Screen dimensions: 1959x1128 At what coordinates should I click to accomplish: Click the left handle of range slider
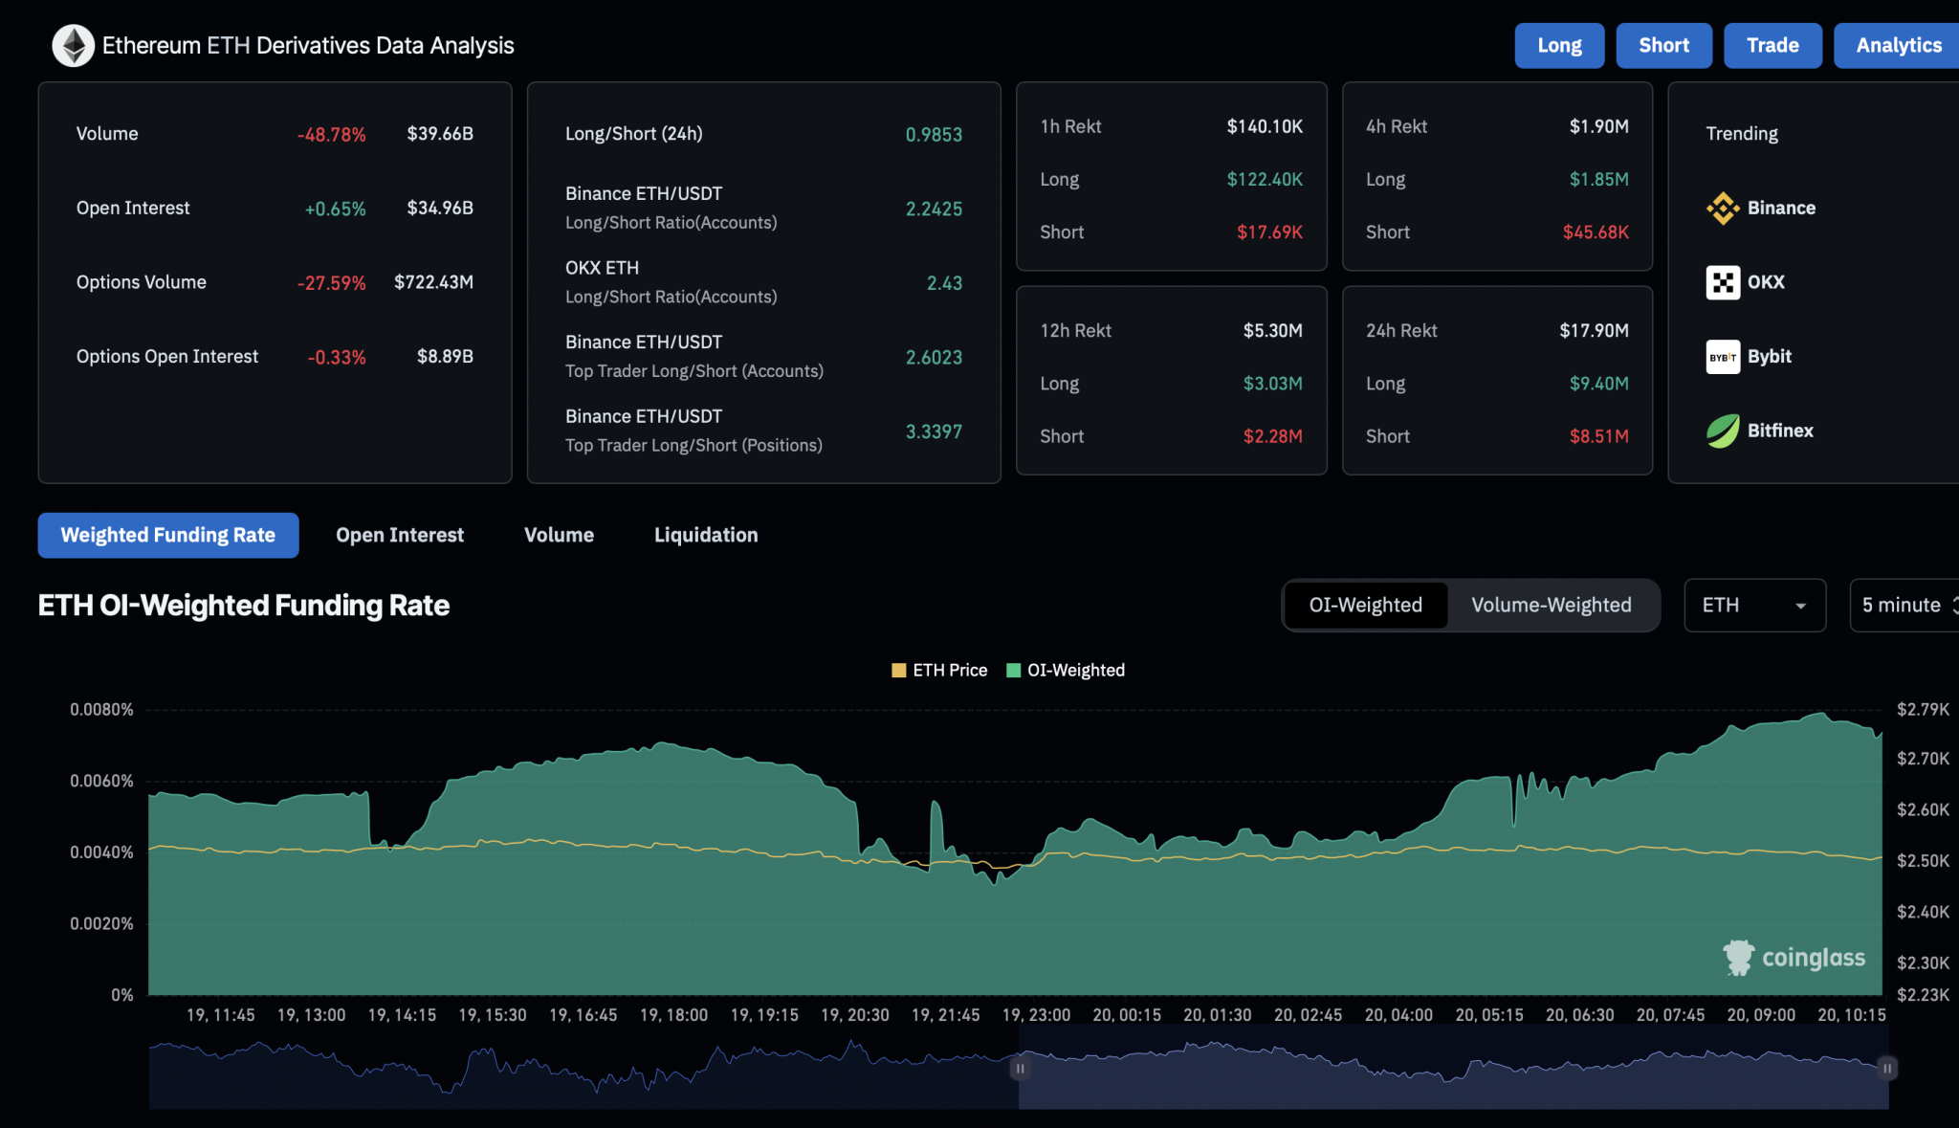[1020, 1068]
